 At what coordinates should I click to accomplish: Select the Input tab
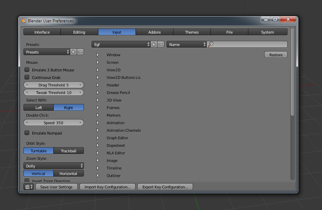(x=117, y=32)
